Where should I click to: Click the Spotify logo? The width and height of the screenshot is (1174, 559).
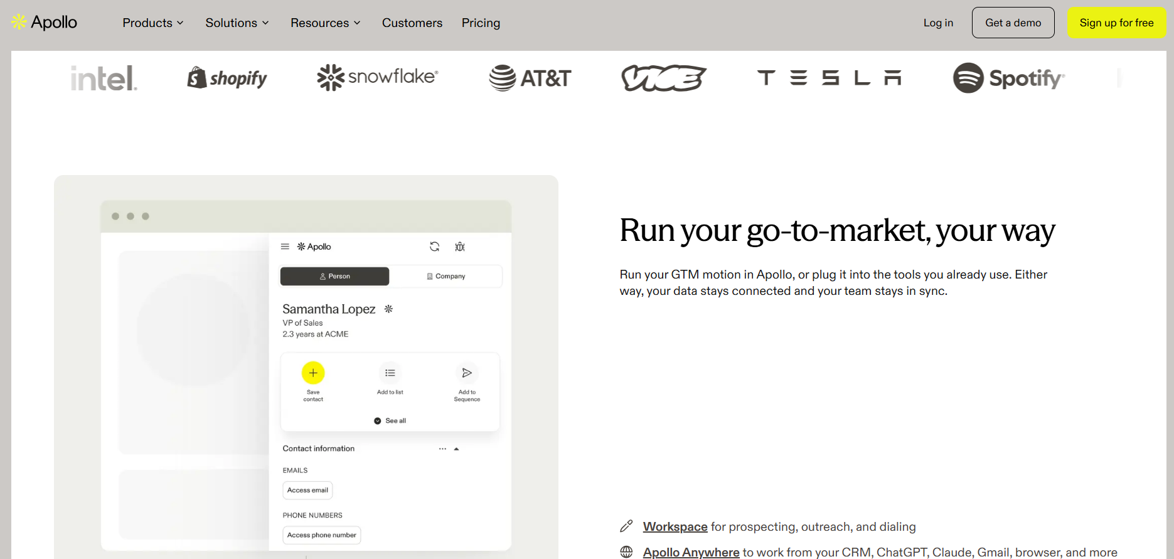point(1009,78)
